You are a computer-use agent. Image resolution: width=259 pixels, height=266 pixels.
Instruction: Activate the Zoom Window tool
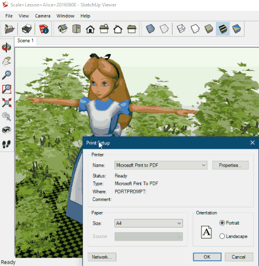pyautogui.click(x=6, y=89)
